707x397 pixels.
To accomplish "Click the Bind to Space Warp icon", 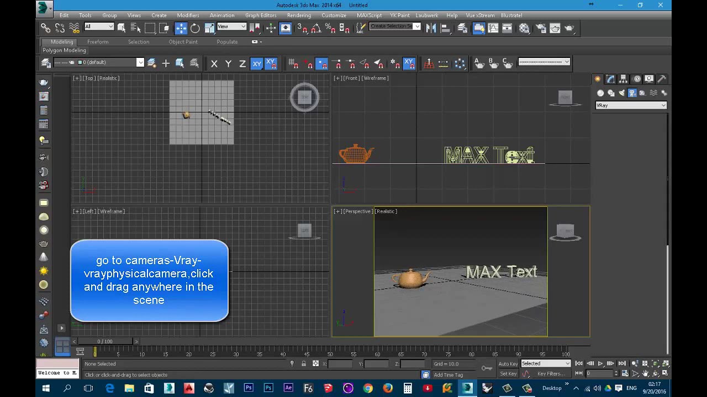I will 75,28.
